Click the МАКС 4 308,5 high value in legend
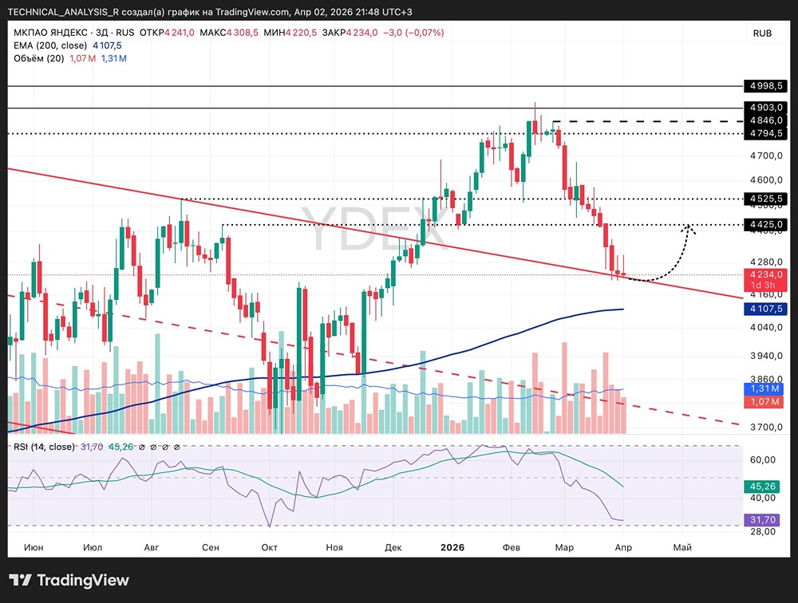Screen dimensions: 798x603 tap(229, 33)
